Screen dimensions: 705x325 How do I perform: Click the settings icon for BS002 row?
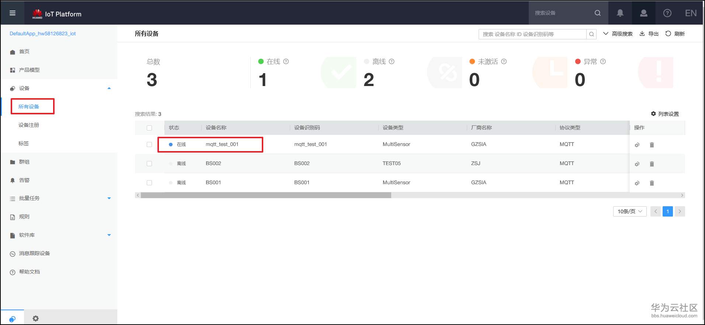(x=637, y=164)
